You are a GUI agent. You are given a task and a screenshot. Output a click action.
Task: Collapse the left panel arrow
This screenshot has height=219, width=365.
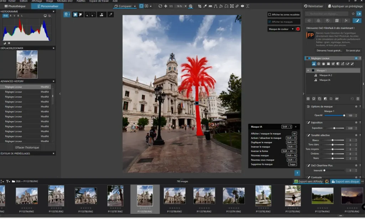(60, 94)
